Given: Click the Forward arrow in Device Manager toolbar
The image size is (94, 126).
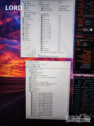Looking at the screenshot, I should pyautogui.click(x=29, y=66).
